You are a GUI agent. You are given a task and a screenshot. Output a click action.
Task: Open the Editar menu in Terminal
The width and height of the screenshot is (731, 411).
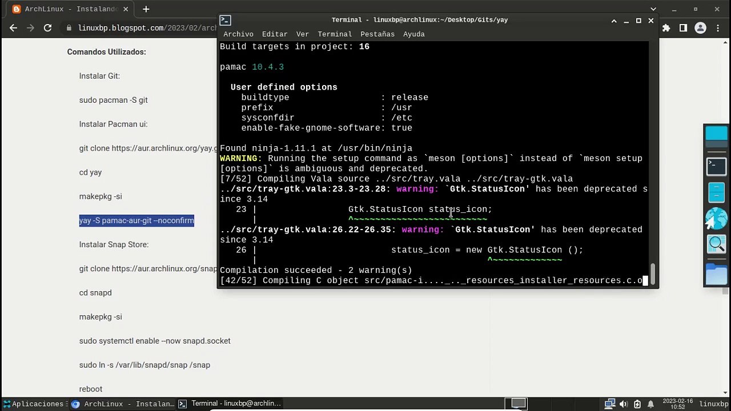(275, 34)
